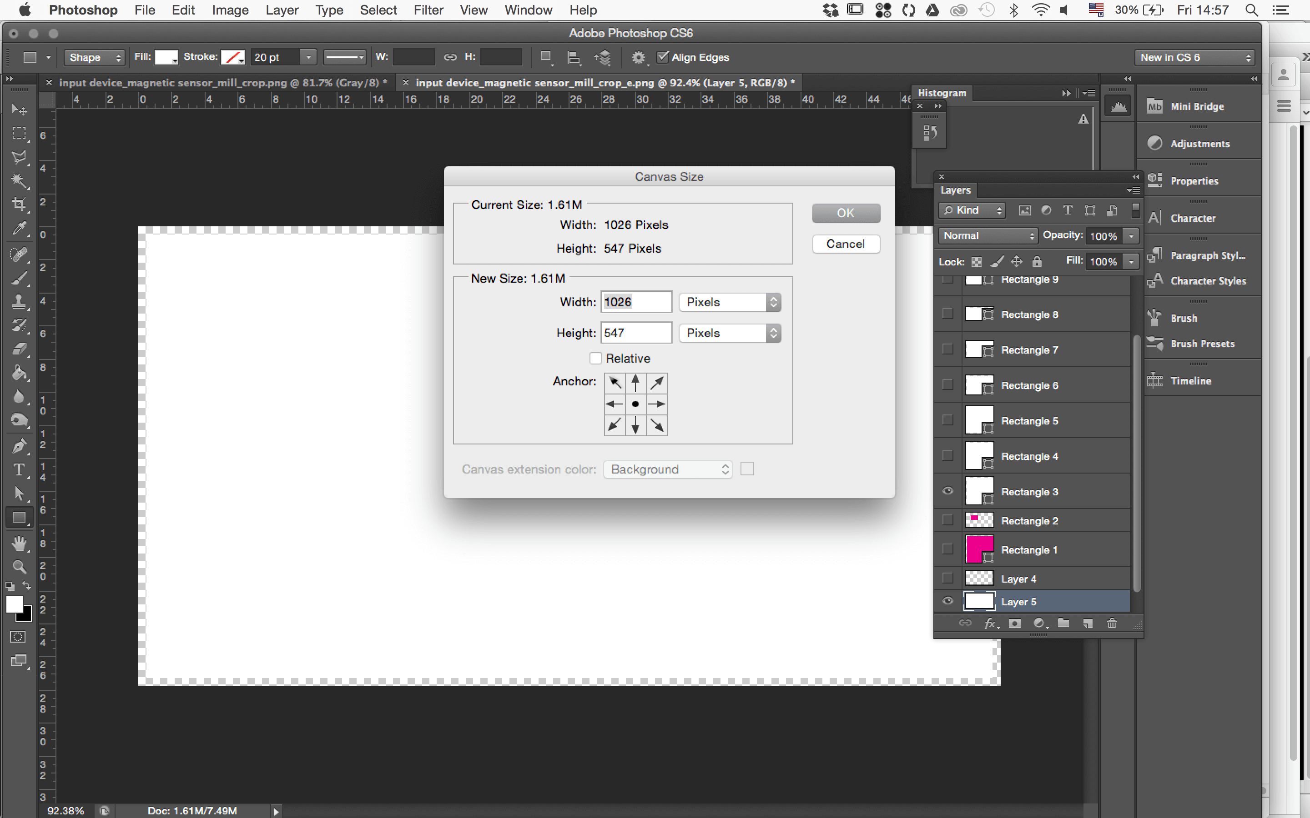Create a new group folder icon
Image resolution: width=1310 pixels, height=818 pixels.
[x=1063, y=623]
